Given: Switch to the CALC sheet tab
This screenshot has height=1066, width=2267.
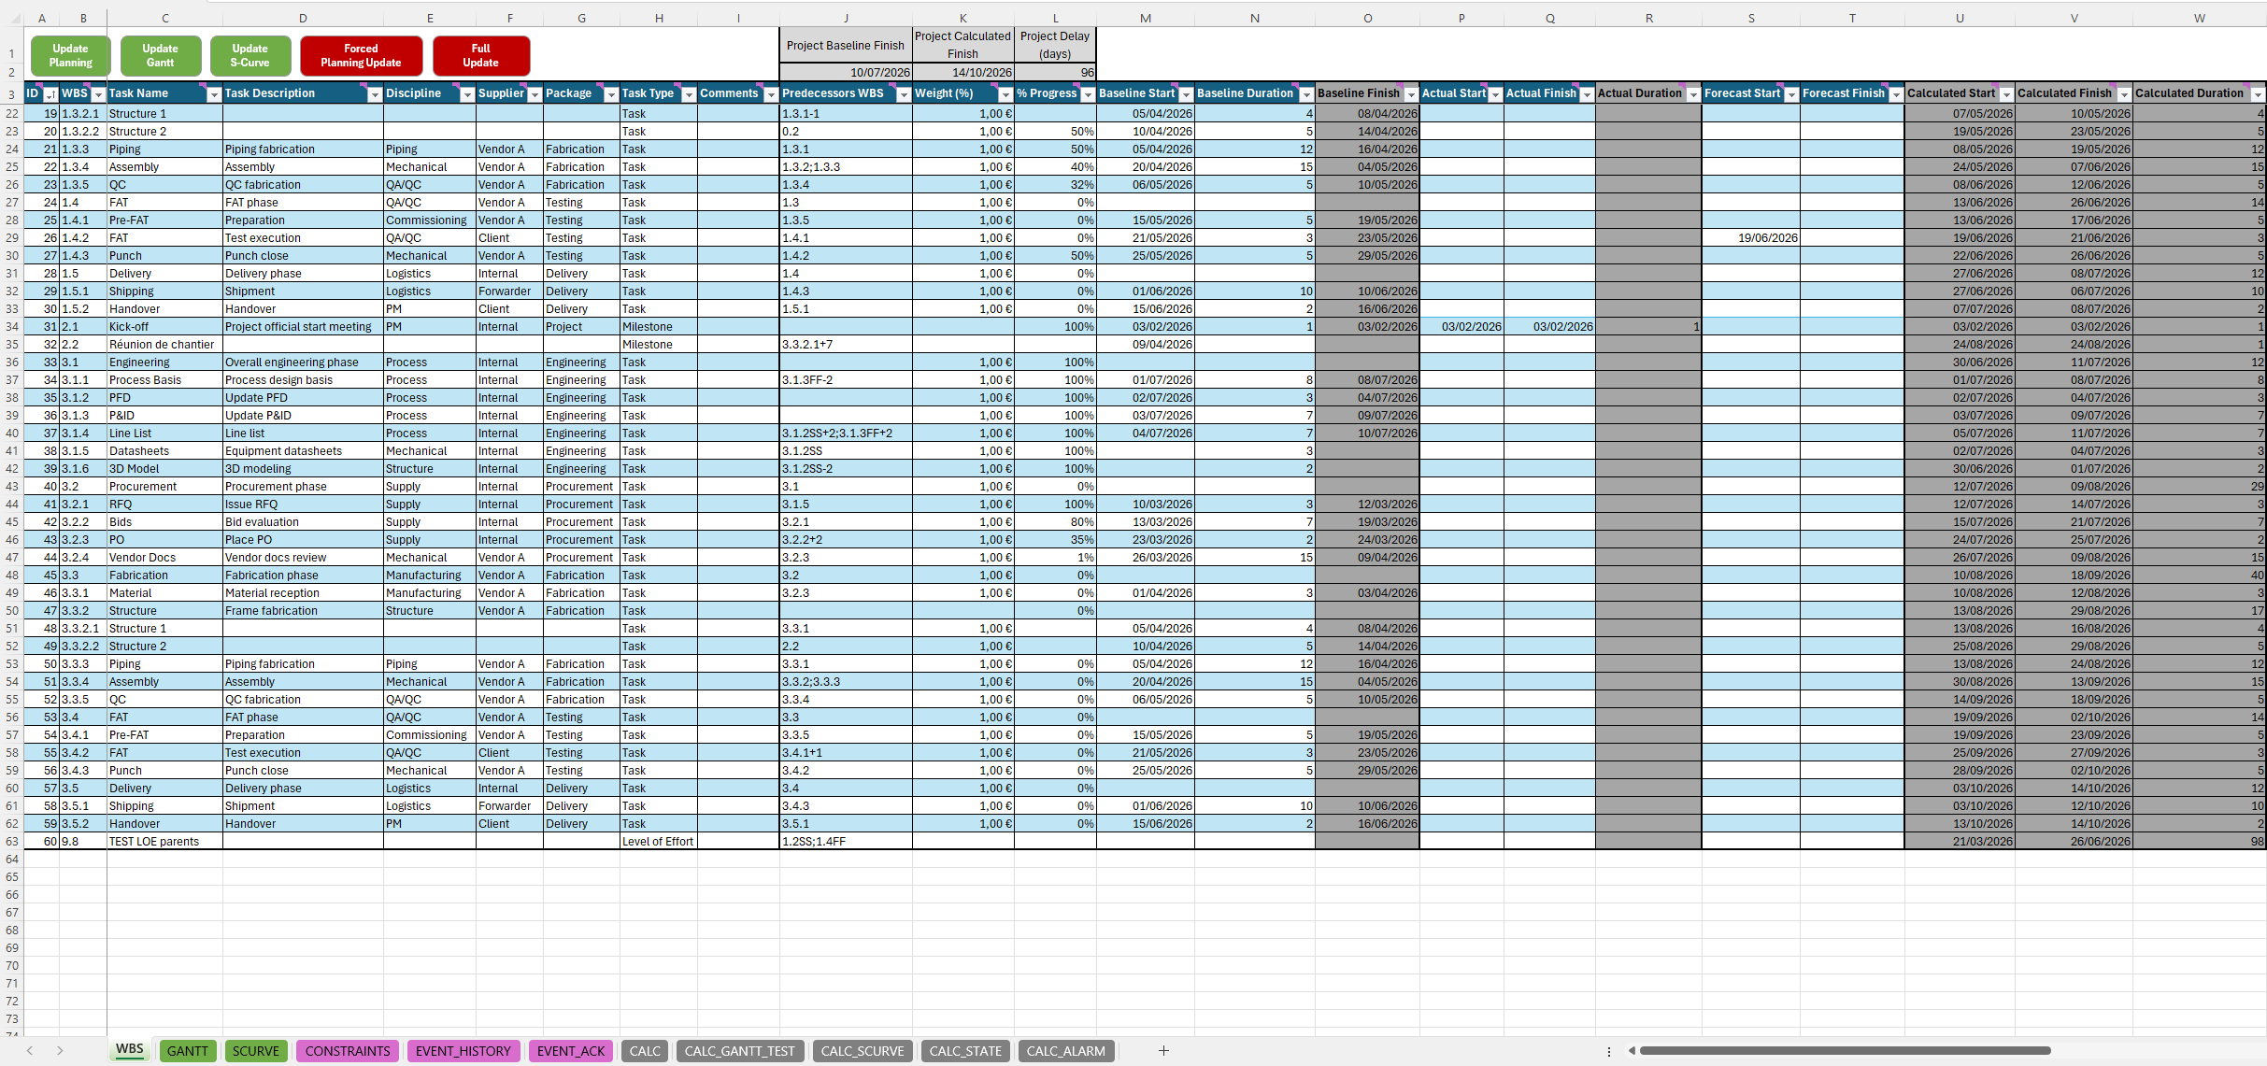Looking at the screenshot, I should tap(645, 1051).
